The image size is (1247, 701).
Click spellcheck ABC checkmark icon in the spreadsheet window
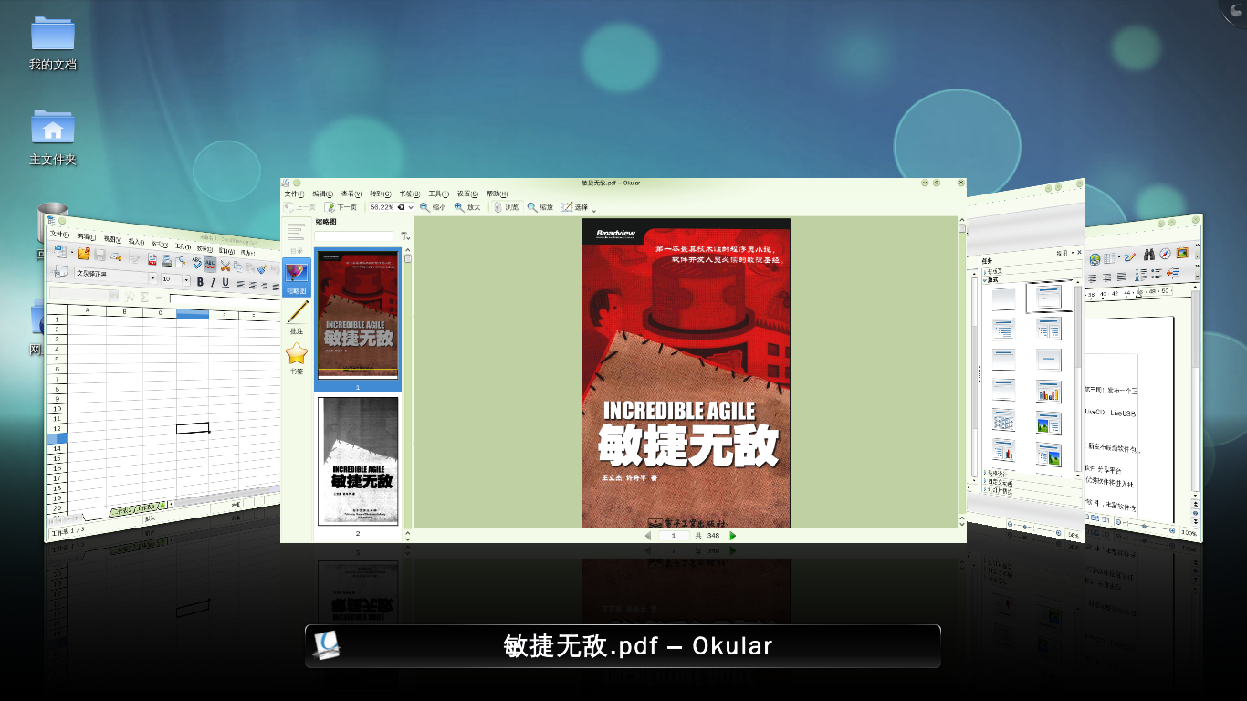point(196,263)
